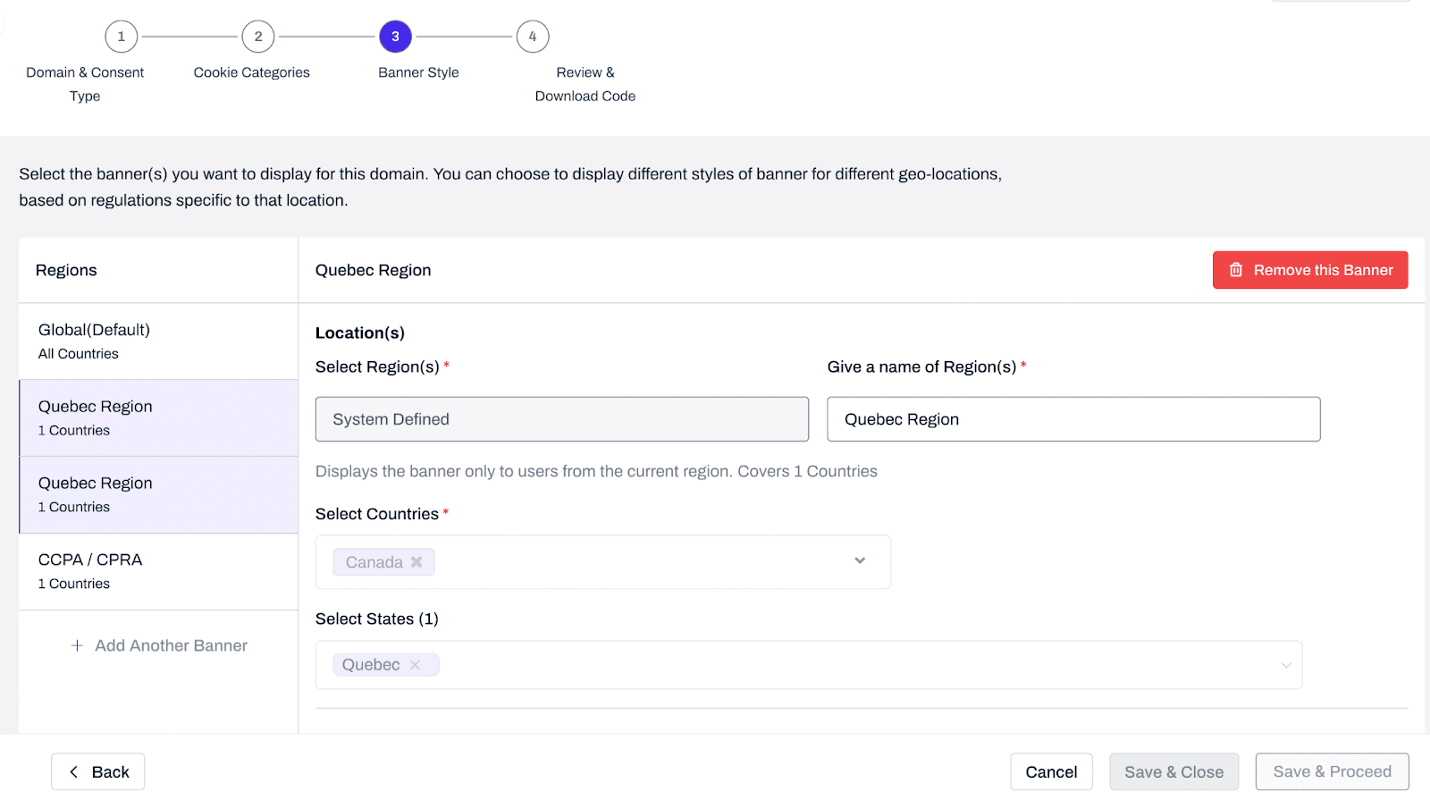Go to step 1 Domain & Consent Type
Image resolution: width=1430 pixels, height=800 pixels.
(121, 37)
